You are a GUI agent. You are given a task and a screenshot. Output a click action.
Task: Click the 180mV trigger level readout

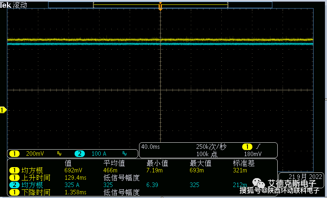pyautogui.click(x=253, y=154)
